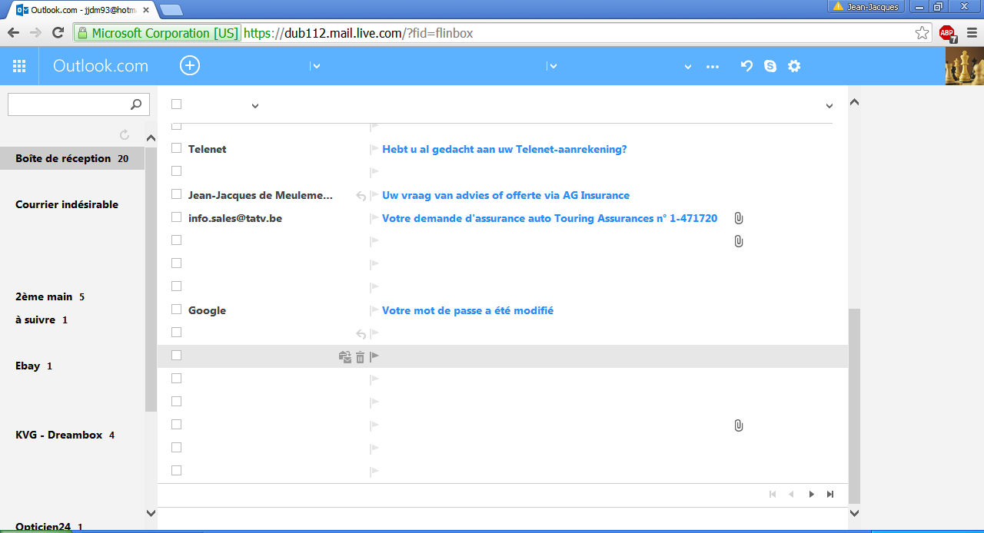Click the folder pane scroll-down arrow
The width and height of the screenshot is (984, 533).
[x=151, y=513]
